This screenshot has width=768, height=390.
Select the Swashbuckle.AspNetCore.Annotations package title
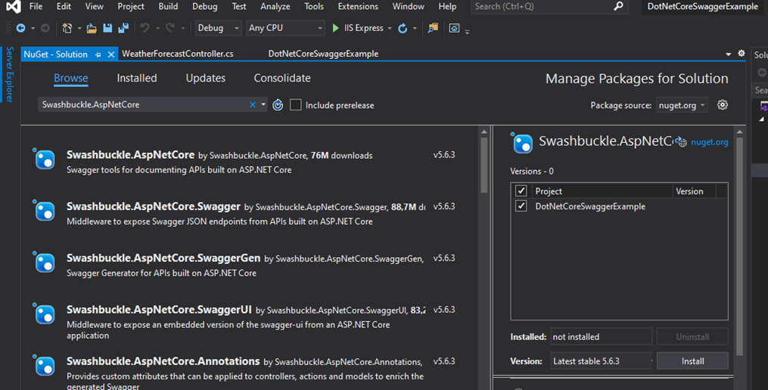pyautogui.click(x=163, y=361)
